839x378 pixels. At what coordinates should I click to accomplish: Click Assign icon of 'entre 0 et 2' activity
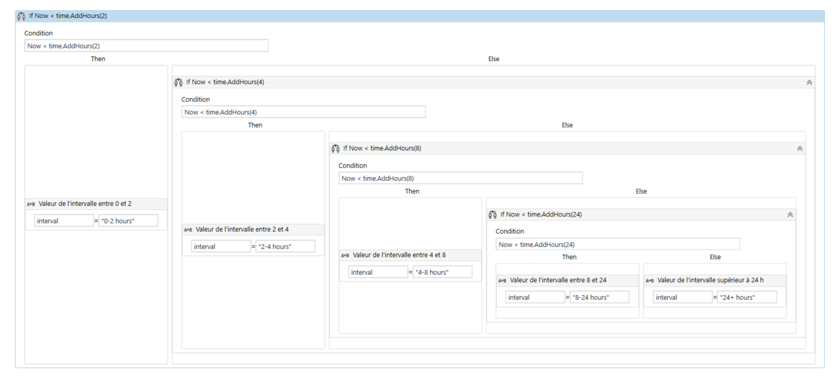pyautogui.click(x=31, y=204)
